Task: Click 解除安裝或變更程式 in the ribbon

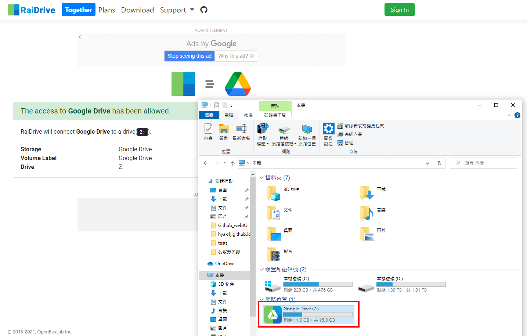Action: click(361, 126)
